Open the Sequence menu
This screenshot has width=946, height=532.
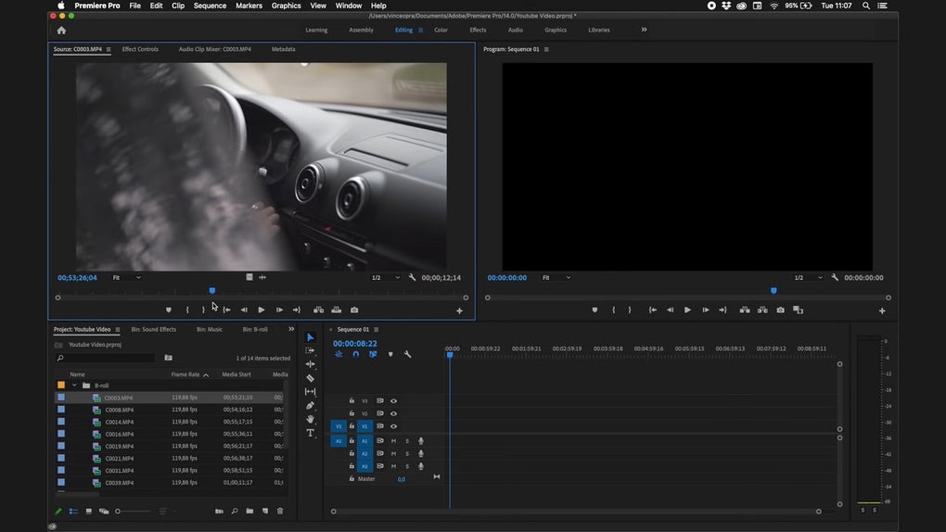(x=210, y=6)
